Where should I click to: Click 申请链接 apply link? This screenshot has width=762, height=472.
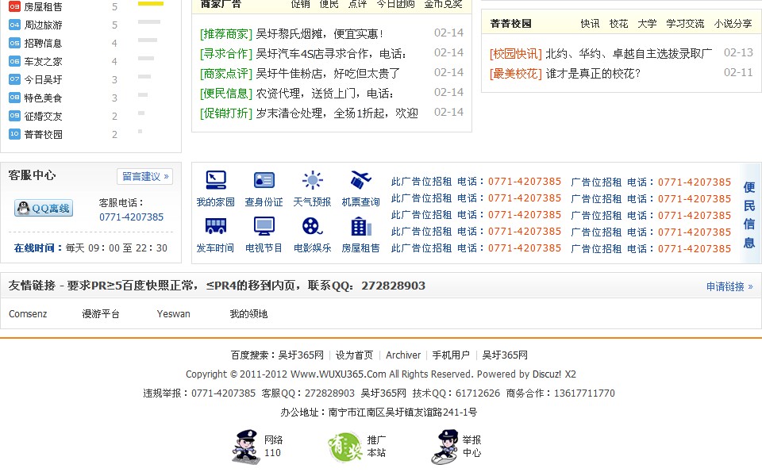pyautogui.click(x=729, y=286)
